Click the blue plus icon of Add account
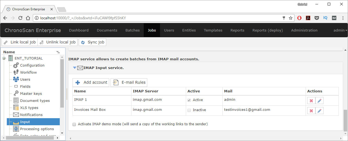The height and width of the screenshot is (141, 348). click(78, 83)
